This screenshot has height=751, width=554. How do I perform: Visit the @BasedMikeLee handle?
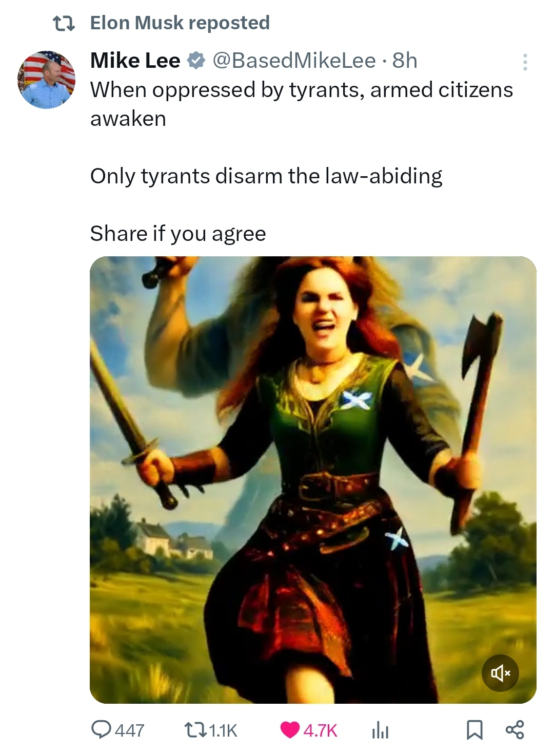294,61
